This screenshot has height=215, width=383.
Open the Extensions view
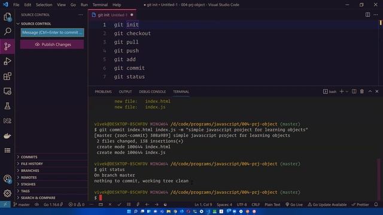[7, 76]
